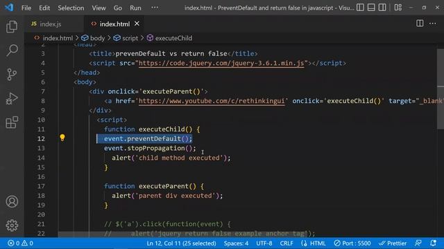Show code actions via lightbulb icon
Viewport: 444px width, 249px height.
click(x=62, y=138)
